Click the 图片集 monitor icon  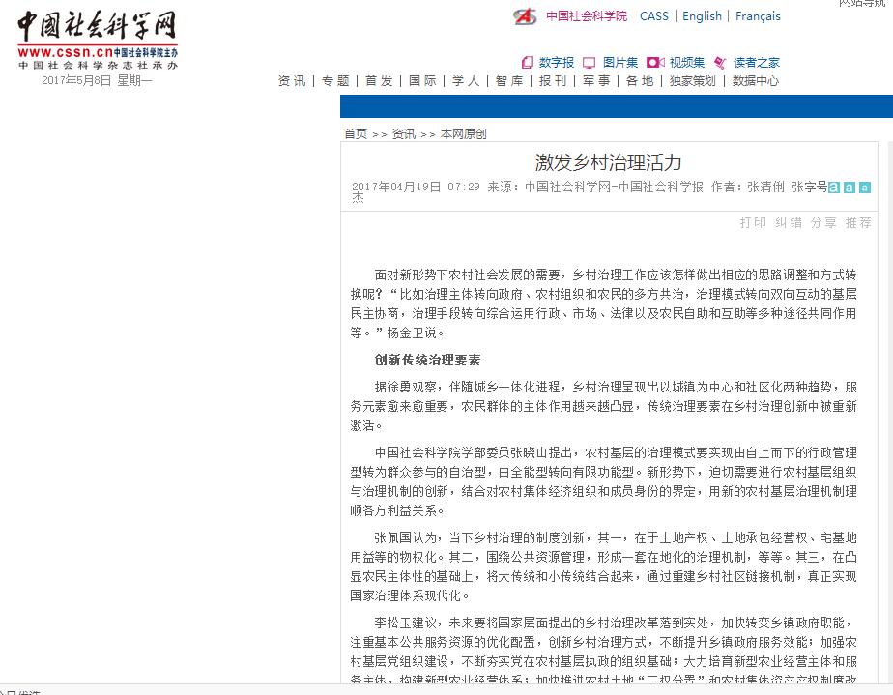tap(589, 63)
